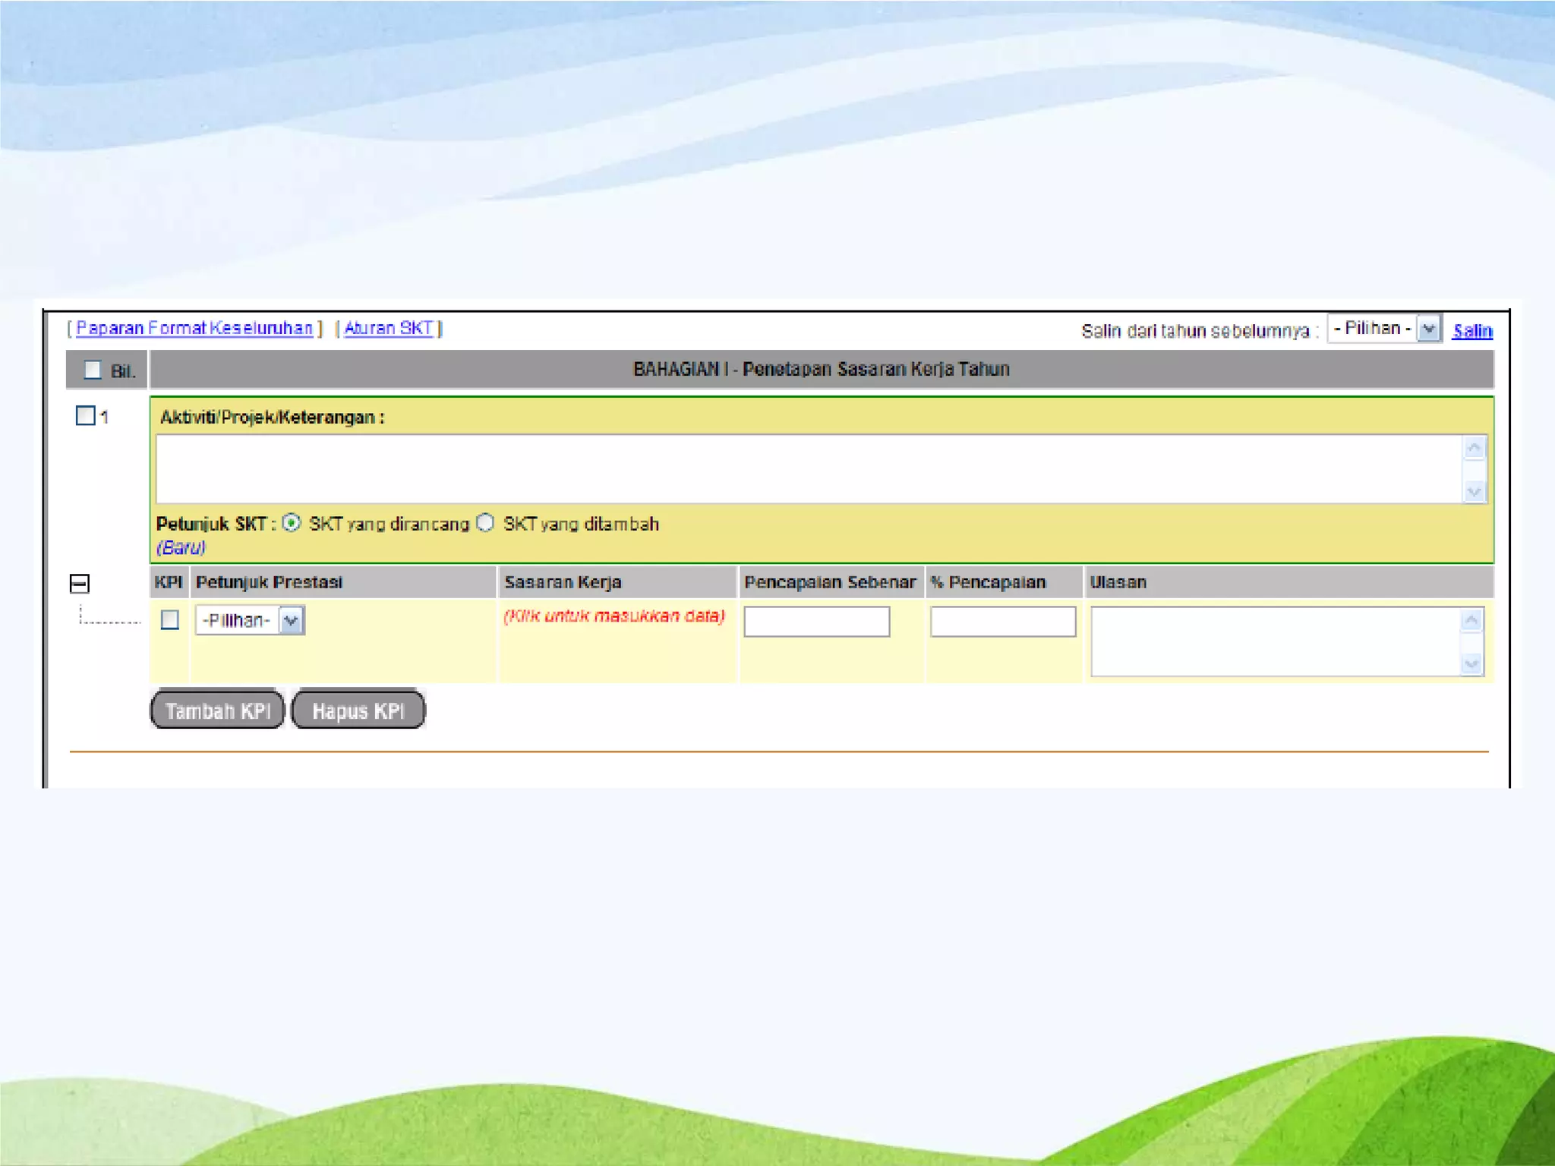The image size is (1555, 1166).
Task: Open the Paparan Format Keseluruhan link
Action: [194, 328]
